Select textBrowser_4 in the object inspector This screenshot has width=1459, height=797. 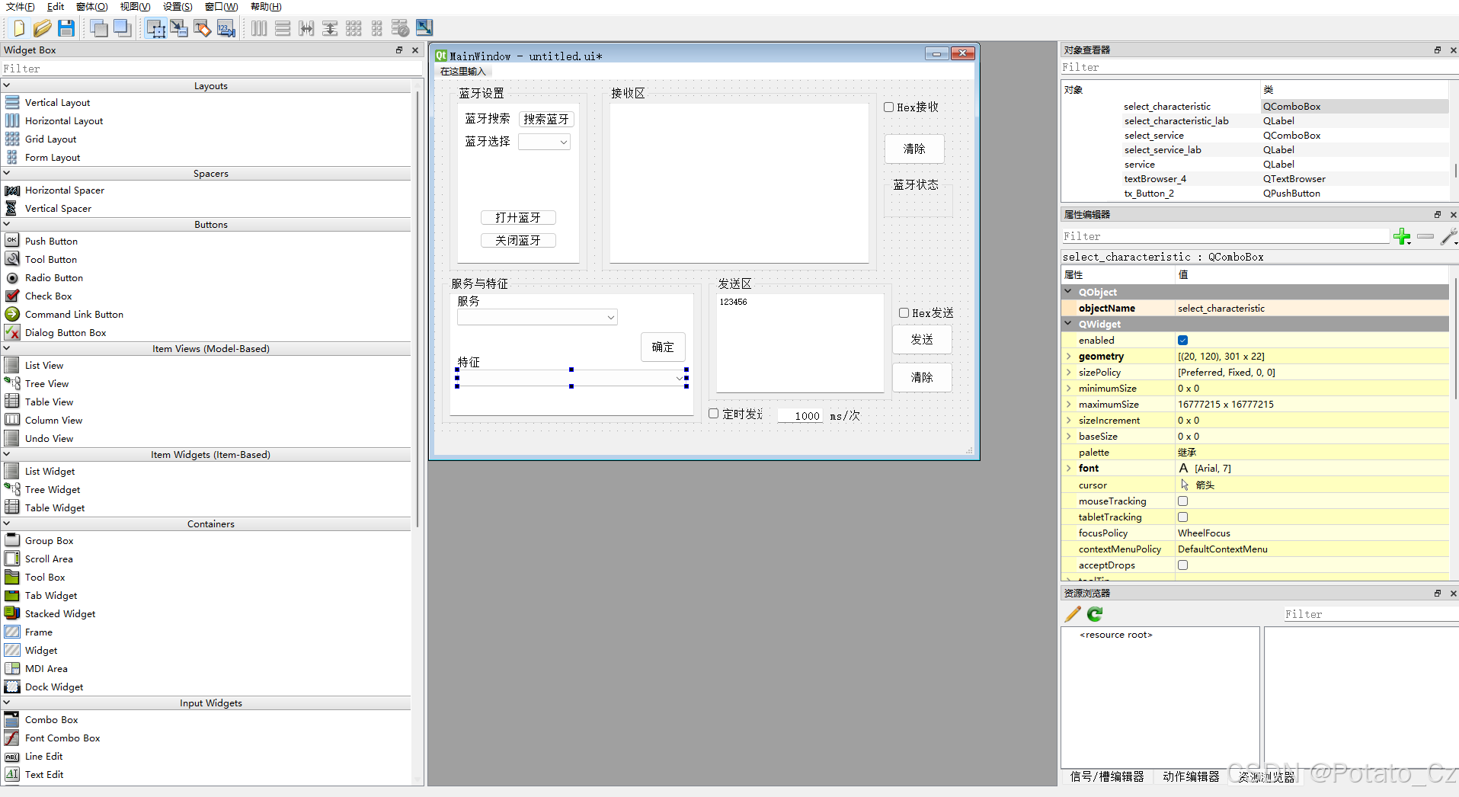point(1155,178)
